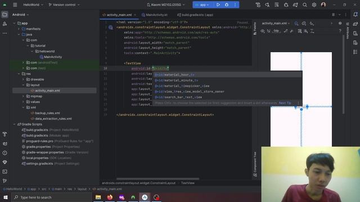The width and height of the screenshot is (360, 202).
Task: Open Notifications bell on right sidebar
Action: pyautogui.click(x=355, y=15)
